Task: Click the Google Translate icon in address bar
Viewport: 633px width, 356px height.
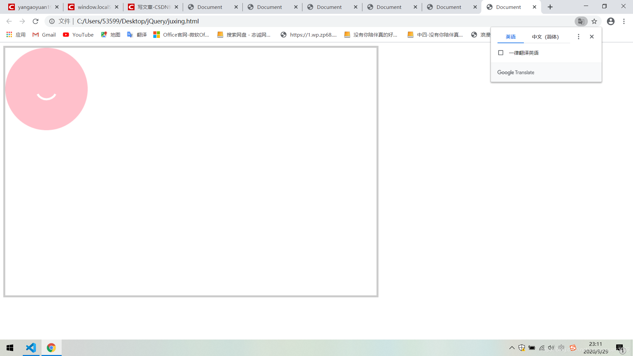Action: (581, 21)
